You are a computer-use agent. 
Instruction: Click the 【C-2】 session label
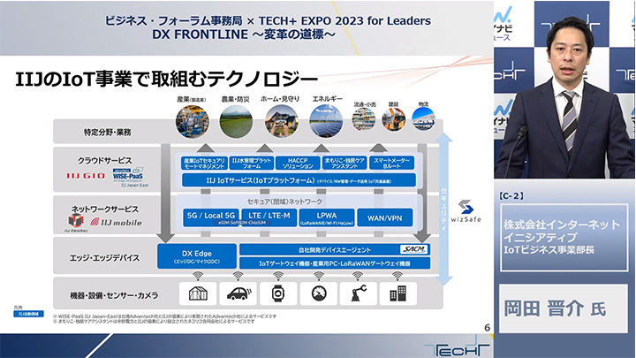tap(511, 195)
